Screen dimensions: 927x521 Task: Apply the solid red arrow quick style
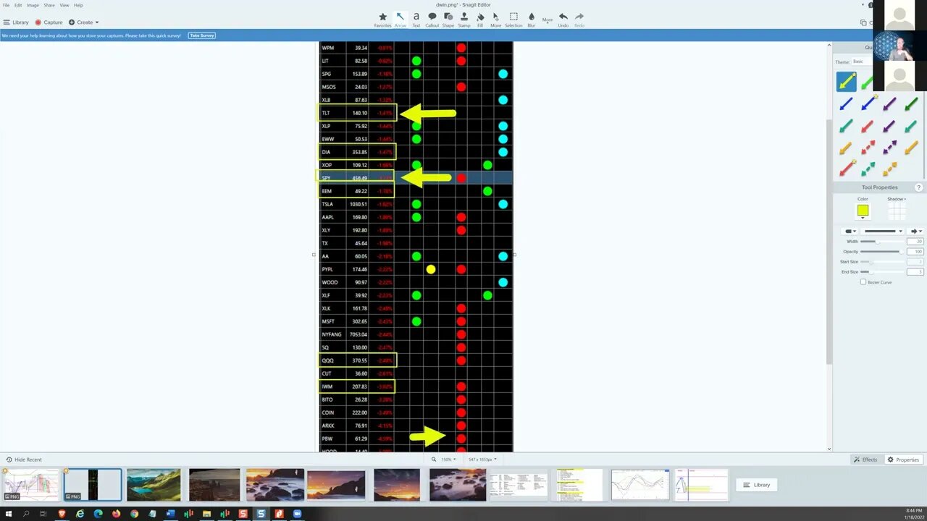[868, 127]
